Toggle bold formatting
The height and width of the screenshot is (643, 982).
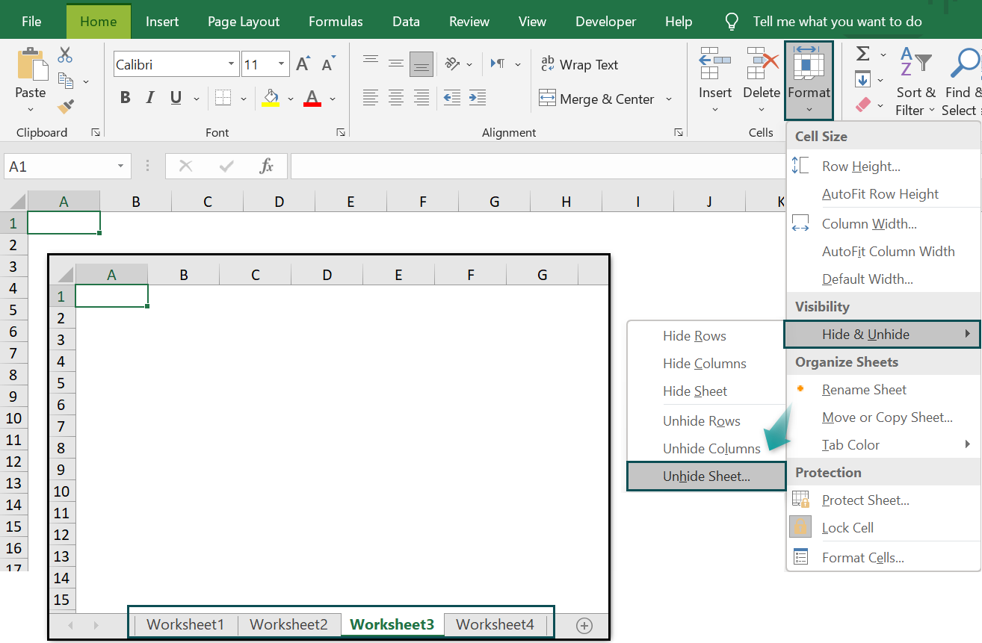(125, 97)
